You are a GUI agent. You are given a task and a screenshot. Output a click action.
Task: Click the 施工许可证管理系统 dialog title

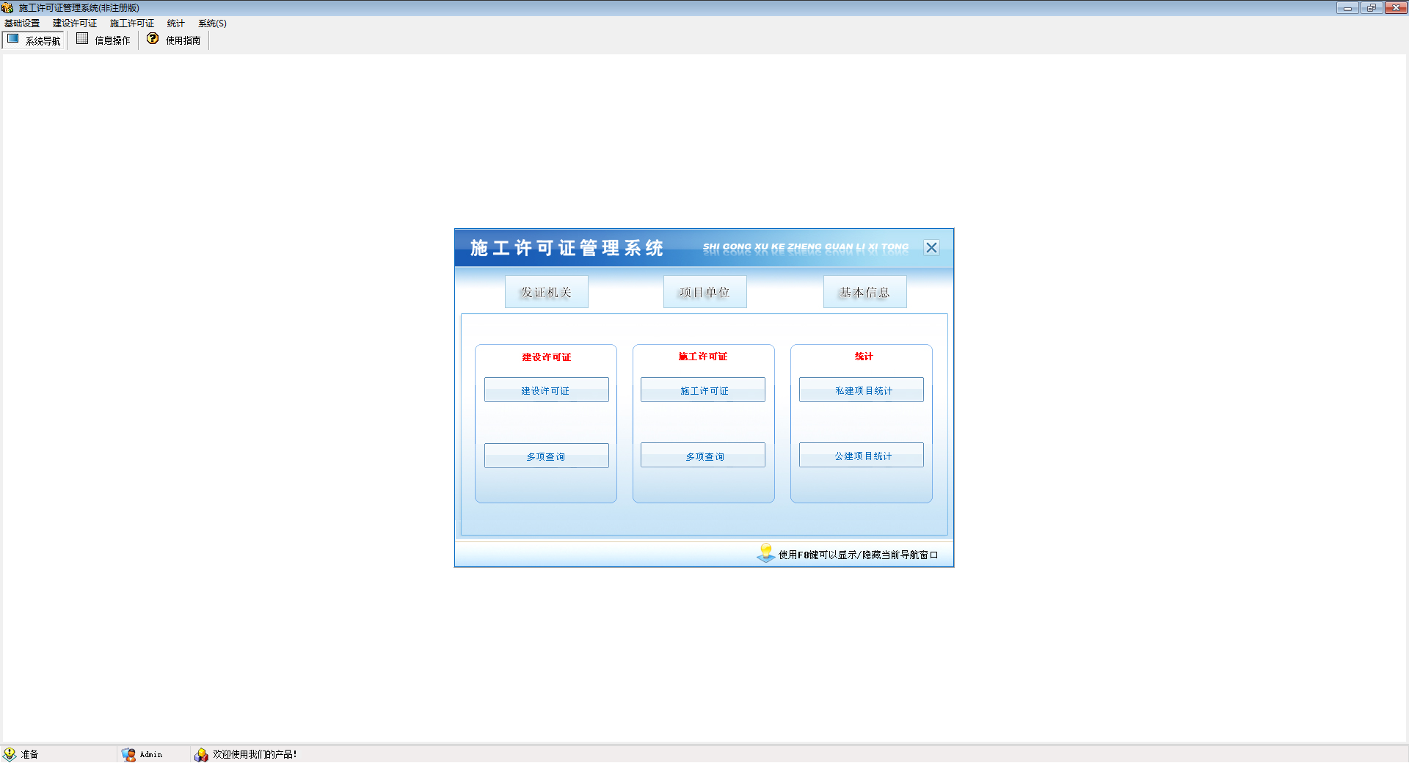click(567, 248)
